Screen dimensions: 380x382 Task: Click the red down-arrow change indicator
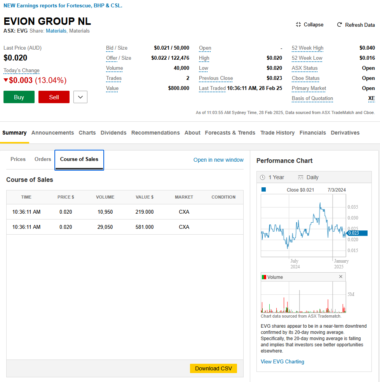click(x=5, y=80)
